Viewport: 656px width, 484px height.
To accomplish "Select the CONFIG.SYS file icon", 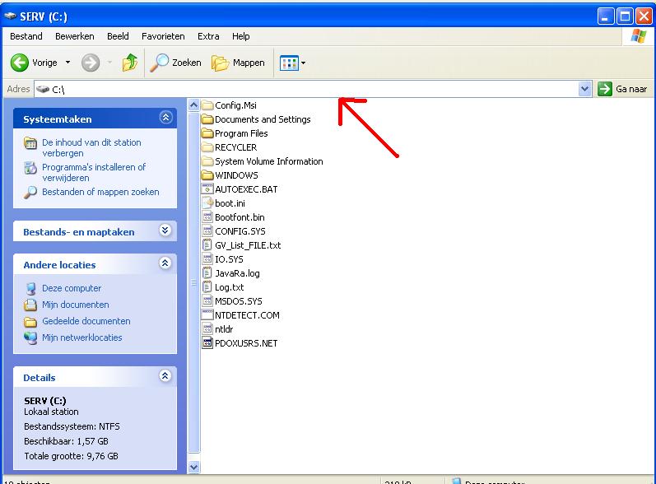I will click(207, 231).
